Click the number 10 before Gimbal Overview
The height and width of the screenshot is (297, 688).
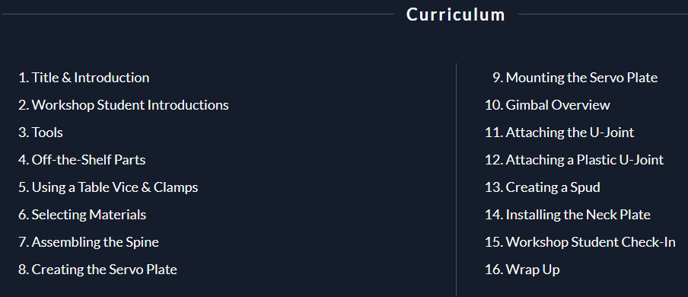(494, 105)
